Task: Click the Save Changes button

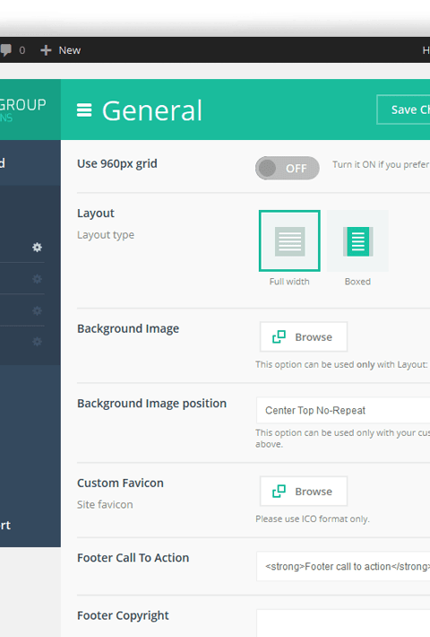Action: point(404,109)
